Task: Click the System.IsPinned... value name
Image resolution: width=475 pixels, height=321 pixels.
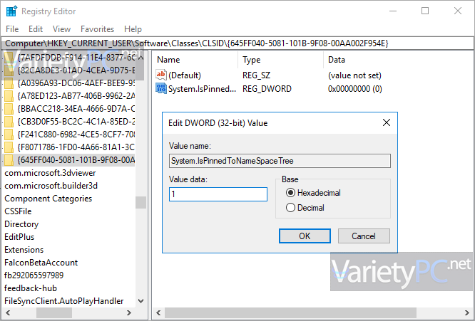Action: (202, 89)
